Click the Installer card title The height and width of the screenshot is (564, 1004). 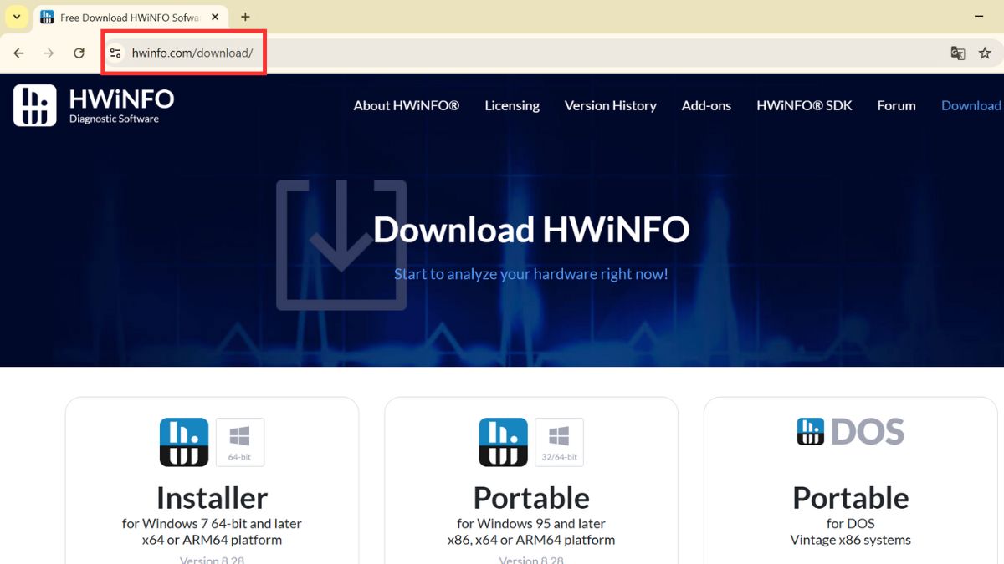212,498
